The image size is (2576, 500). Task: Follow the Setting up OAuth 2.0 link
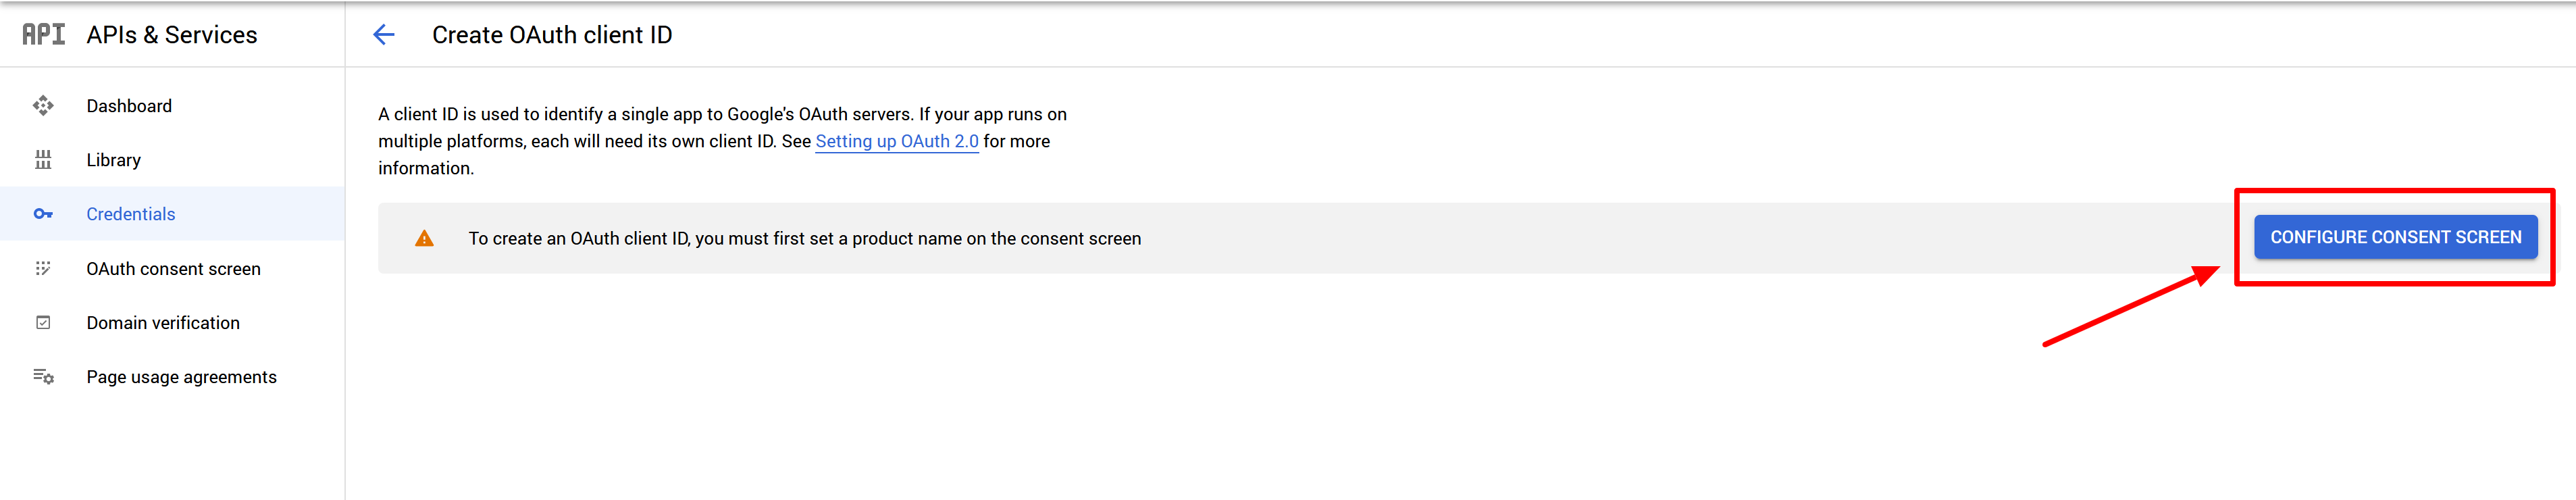[x=896, y=142]
